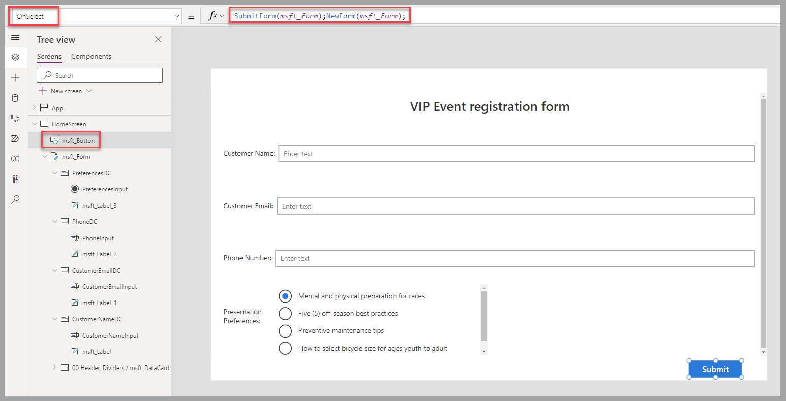Click the Presentation Preferences label
This screenshot has height=401, width=786.
point(243,316)
